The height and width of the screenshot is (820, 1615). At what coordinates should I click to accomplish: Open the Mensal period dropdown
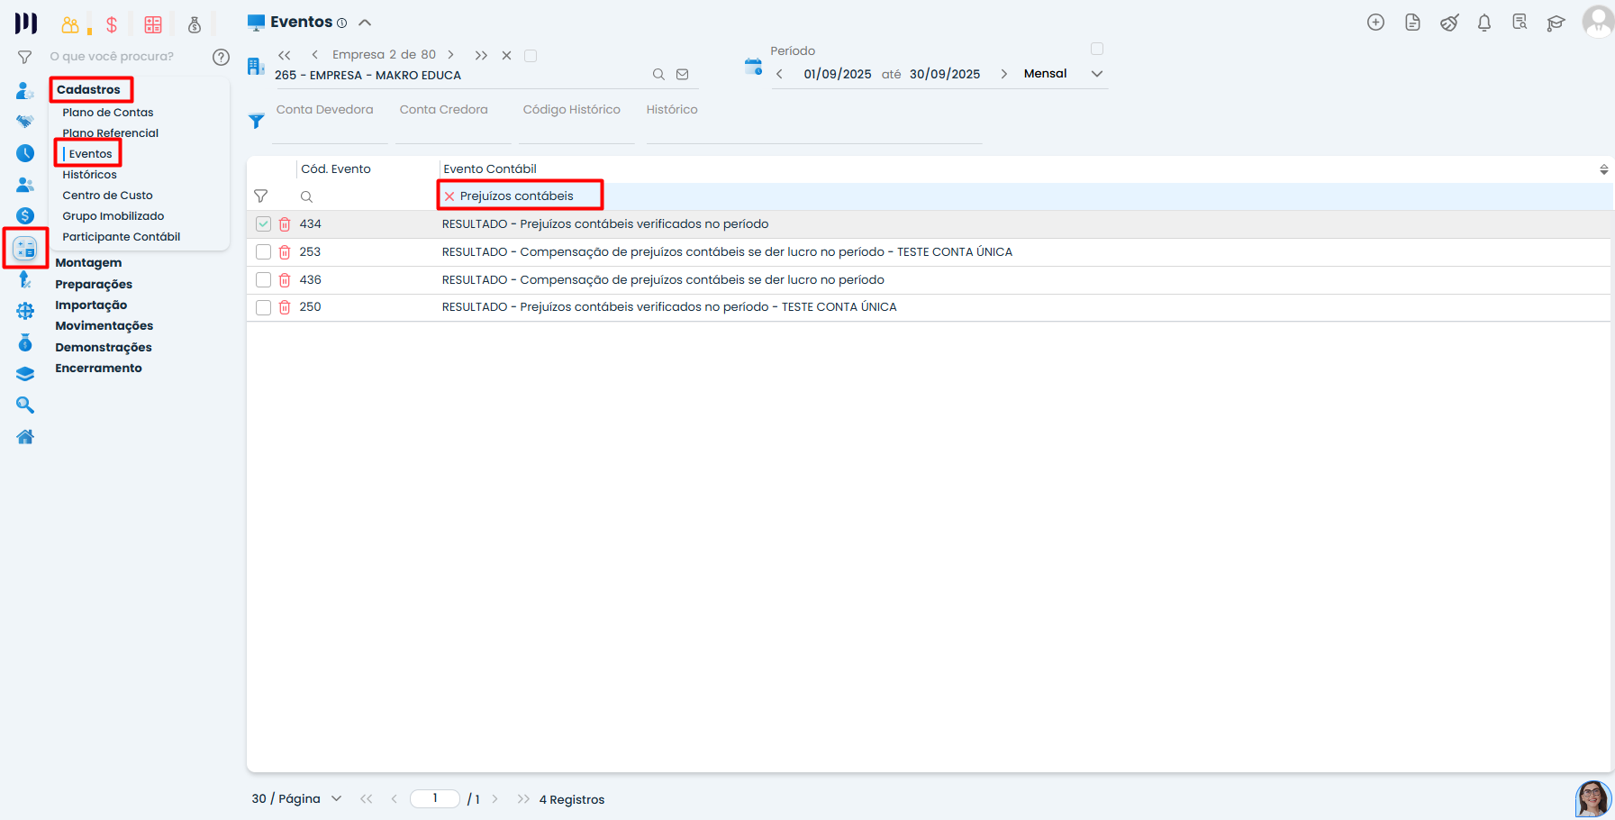(x=1096, y=74)
